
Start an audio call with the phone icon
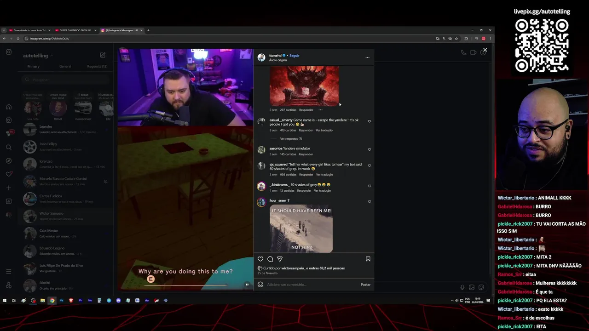tap(463, 52)
